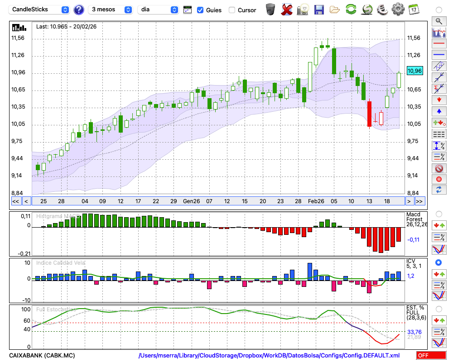
Task: Click the 33,76 stochastic value
Action: 414,332
